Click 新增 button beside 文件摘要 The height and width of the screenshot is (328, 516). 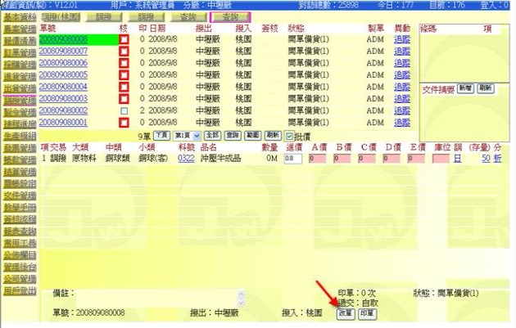tap(465, 88)
